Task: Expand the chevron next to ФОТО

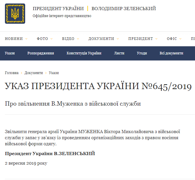Action: coord(51,39)
